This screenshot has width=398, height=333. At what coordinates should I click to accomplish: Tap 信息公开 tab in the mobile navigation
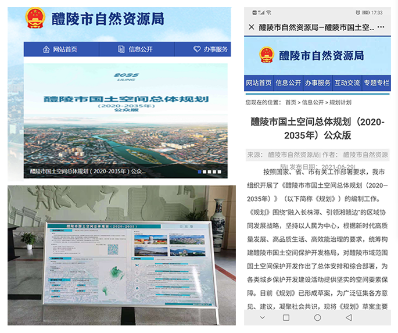(x=288, y=83)
